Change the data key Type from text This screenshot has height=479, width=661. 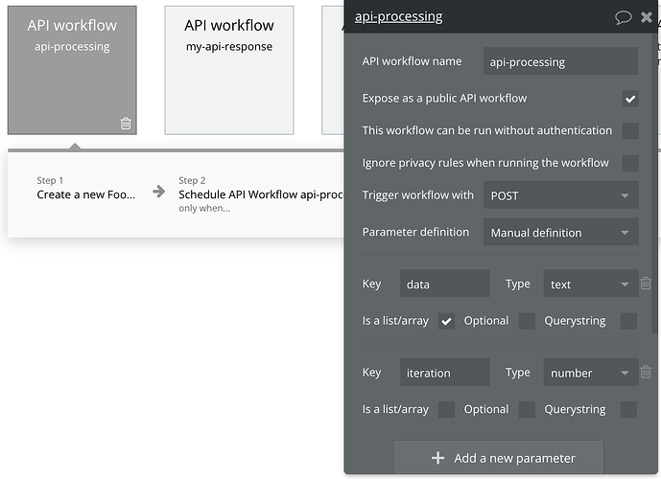(591, 284)
